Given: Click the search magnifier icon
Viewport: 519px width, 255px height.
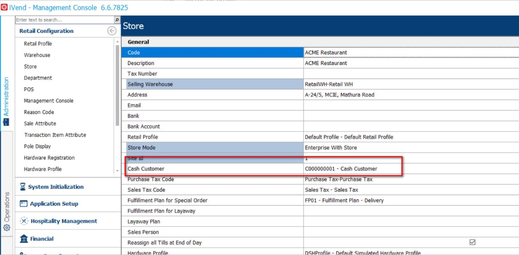Looking at the screenshot, I should point(117,20).
